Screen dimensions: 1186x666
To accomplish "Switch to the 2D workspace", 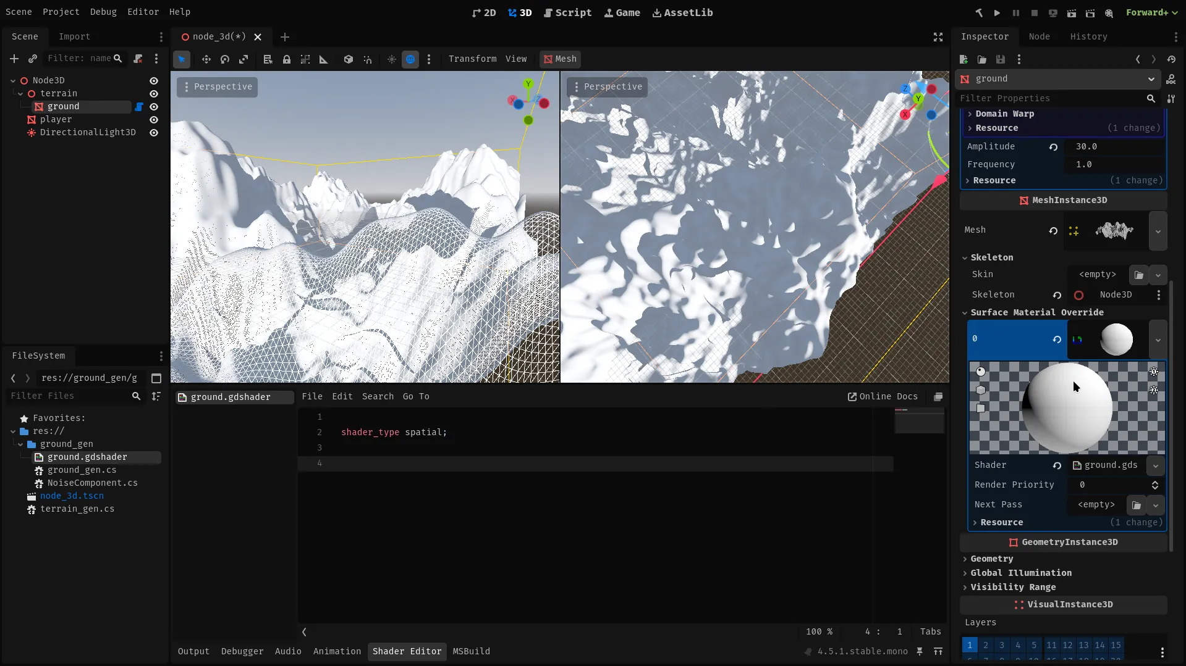I will coord(483,12).
